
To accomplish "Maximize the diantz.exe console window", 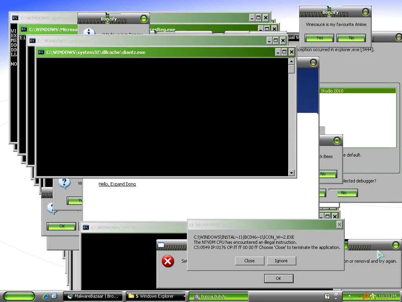I will click(x=284, y=52).
